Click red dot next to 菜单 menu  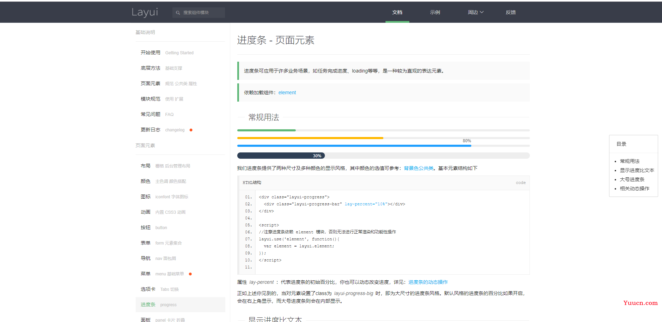[x=190, y=274]
